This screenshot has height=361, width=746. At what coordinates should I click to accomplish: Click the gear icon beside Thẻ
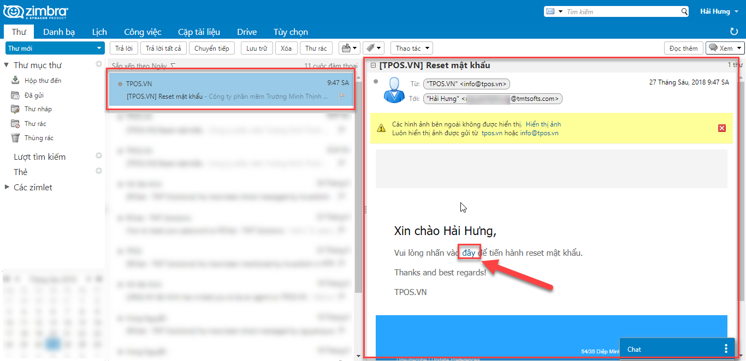(x=99, y=171)
